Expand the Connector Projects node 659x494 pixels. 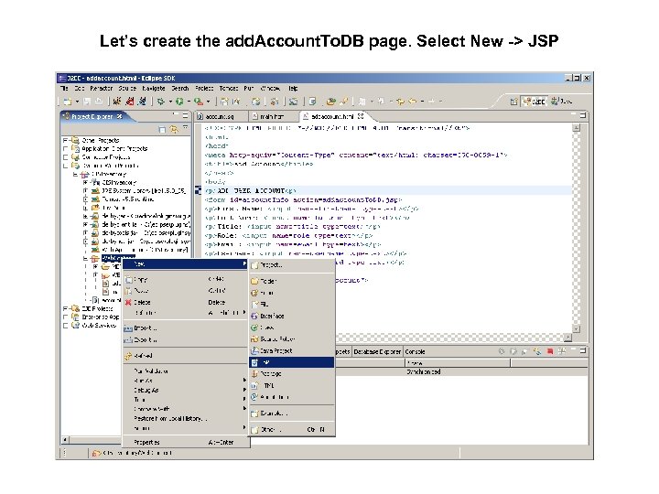point(65,157)
